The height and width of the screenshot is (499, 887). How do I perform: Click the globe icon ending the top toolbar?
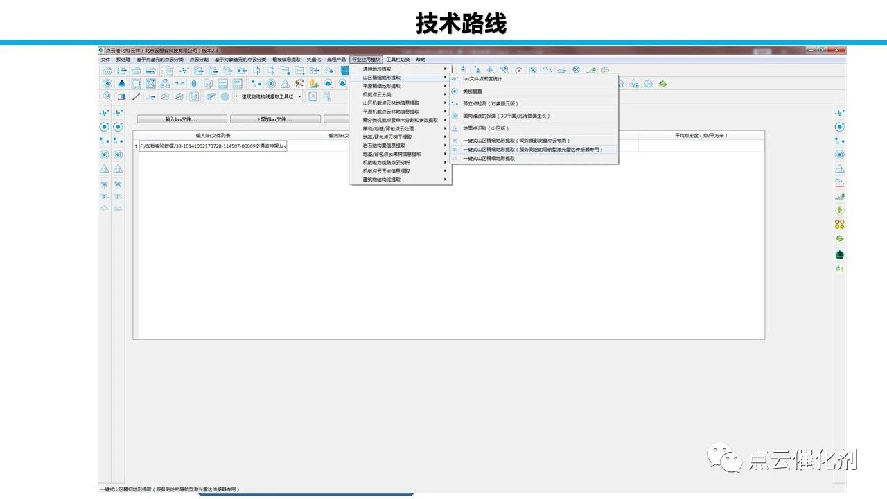[605, 71]
